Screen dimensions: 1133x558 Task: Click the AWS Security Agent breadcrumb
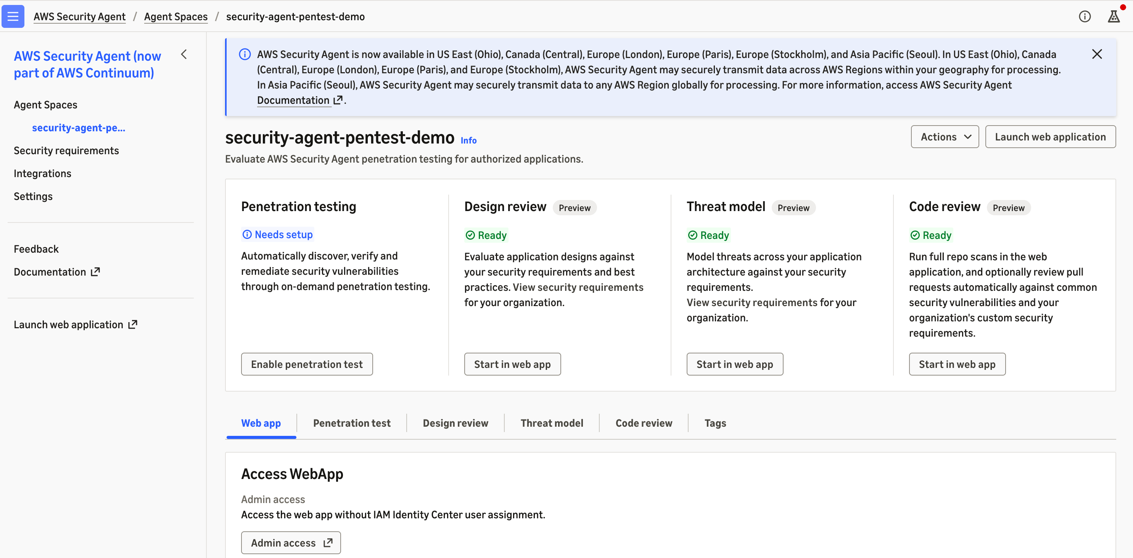tap(80, 17)
